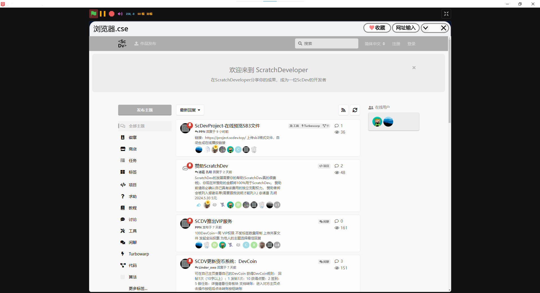
Task: Click 闲聊 tag on DevCoin topic
Action: (x=324, y=262)
